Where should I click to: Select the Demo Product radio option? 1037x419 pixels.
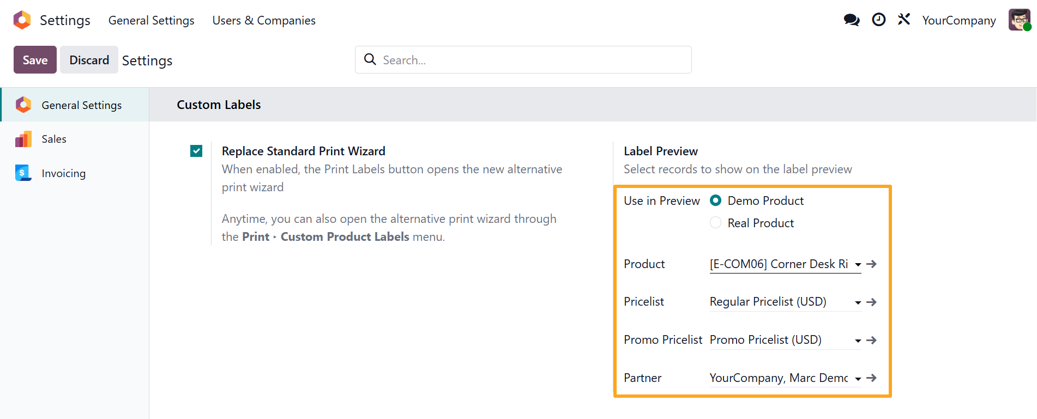[716, 201]
